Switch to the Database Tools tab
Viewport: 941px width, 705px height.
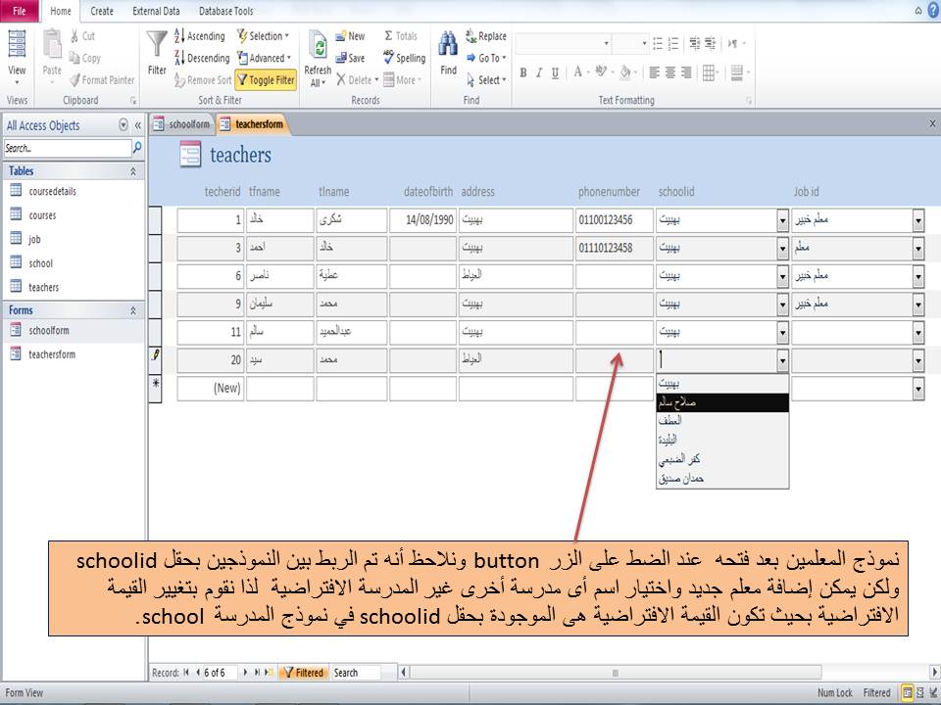point(225,11)
